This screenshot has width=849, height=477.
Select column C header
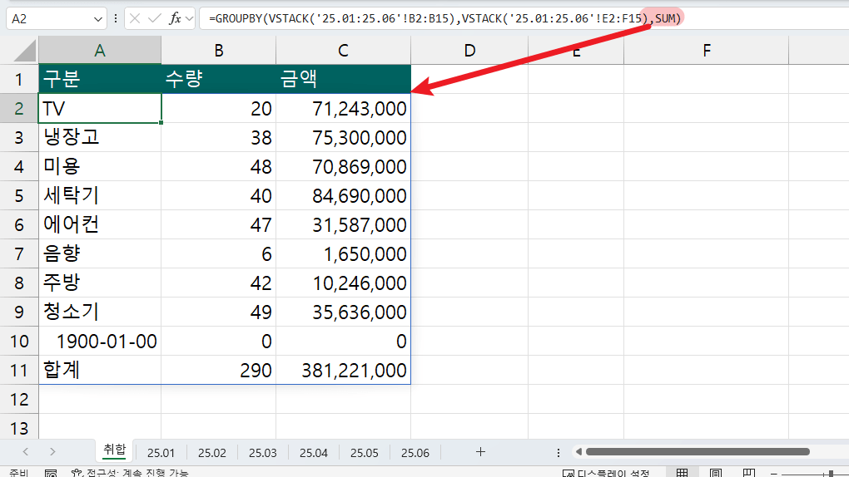coord(343,51)
